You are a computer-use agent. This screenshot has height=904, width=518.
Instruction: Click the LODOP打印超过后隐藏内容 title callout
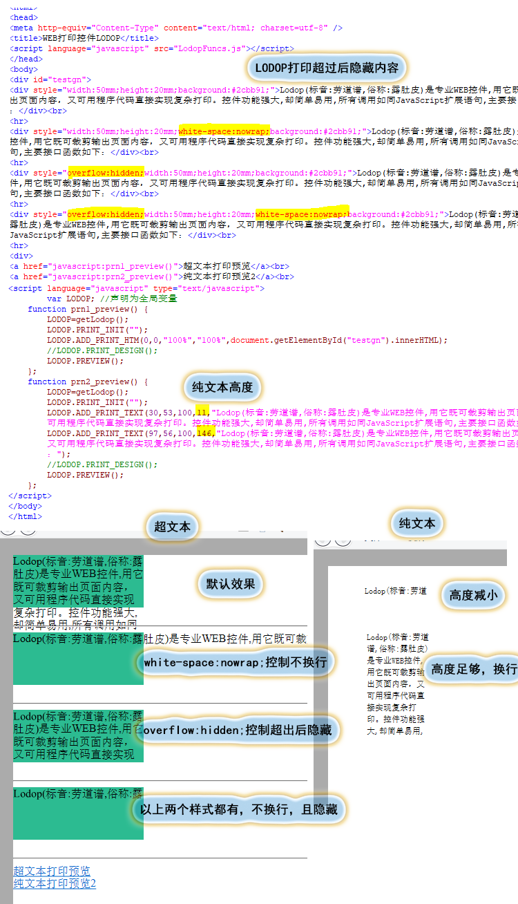point(327,68)
